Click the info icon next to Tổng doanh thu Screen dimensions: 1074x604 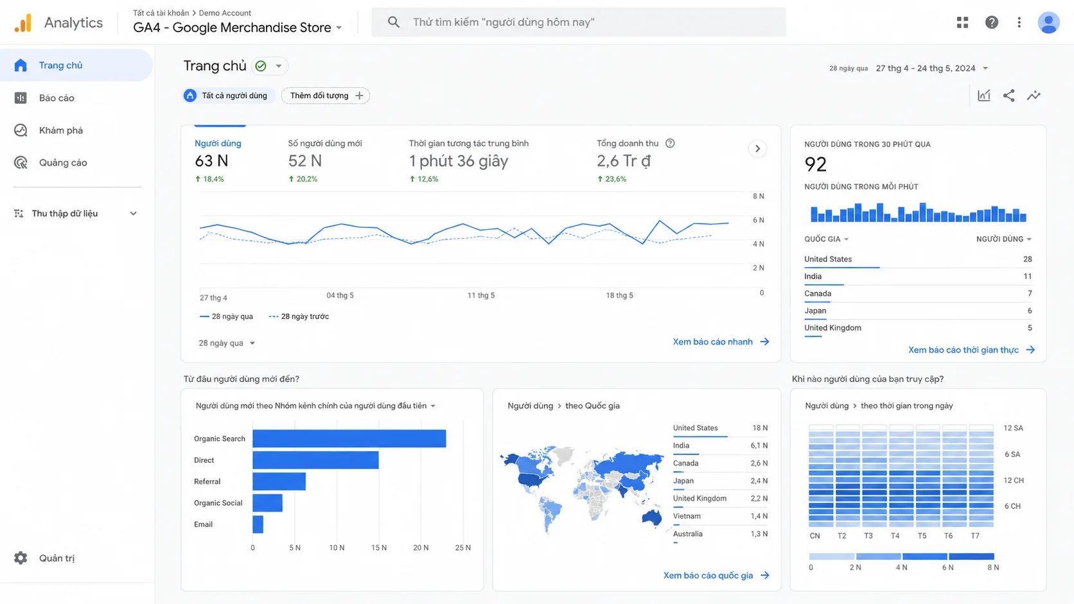(x=670, y=143)
